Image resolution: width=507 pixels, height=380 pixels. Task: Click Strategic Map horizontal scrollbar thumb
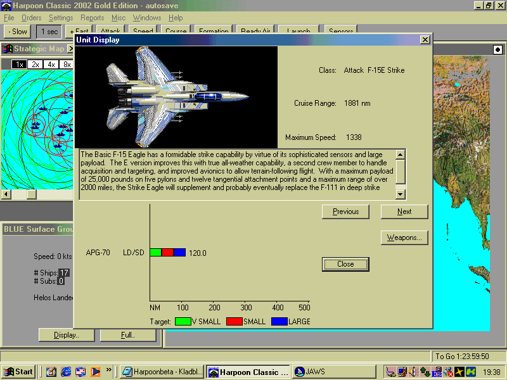tap(31, 194)
